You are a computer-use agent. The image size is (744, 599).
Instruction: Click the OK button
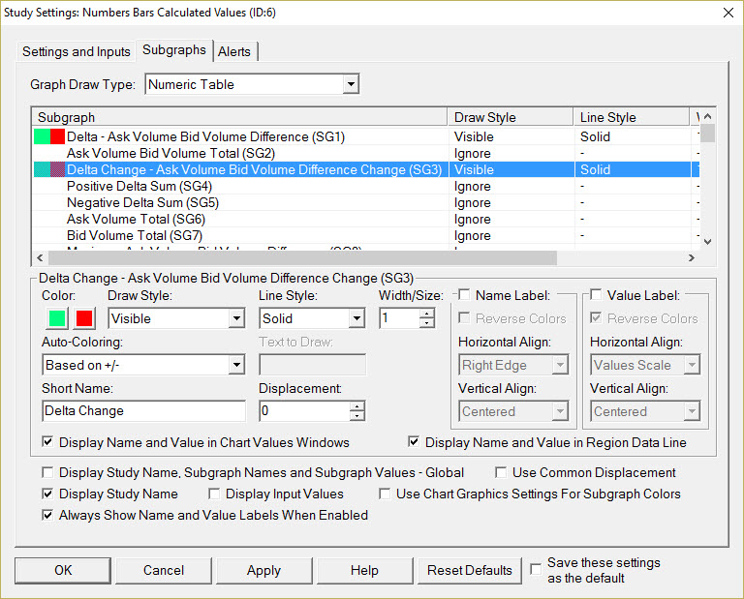[63, 570]
